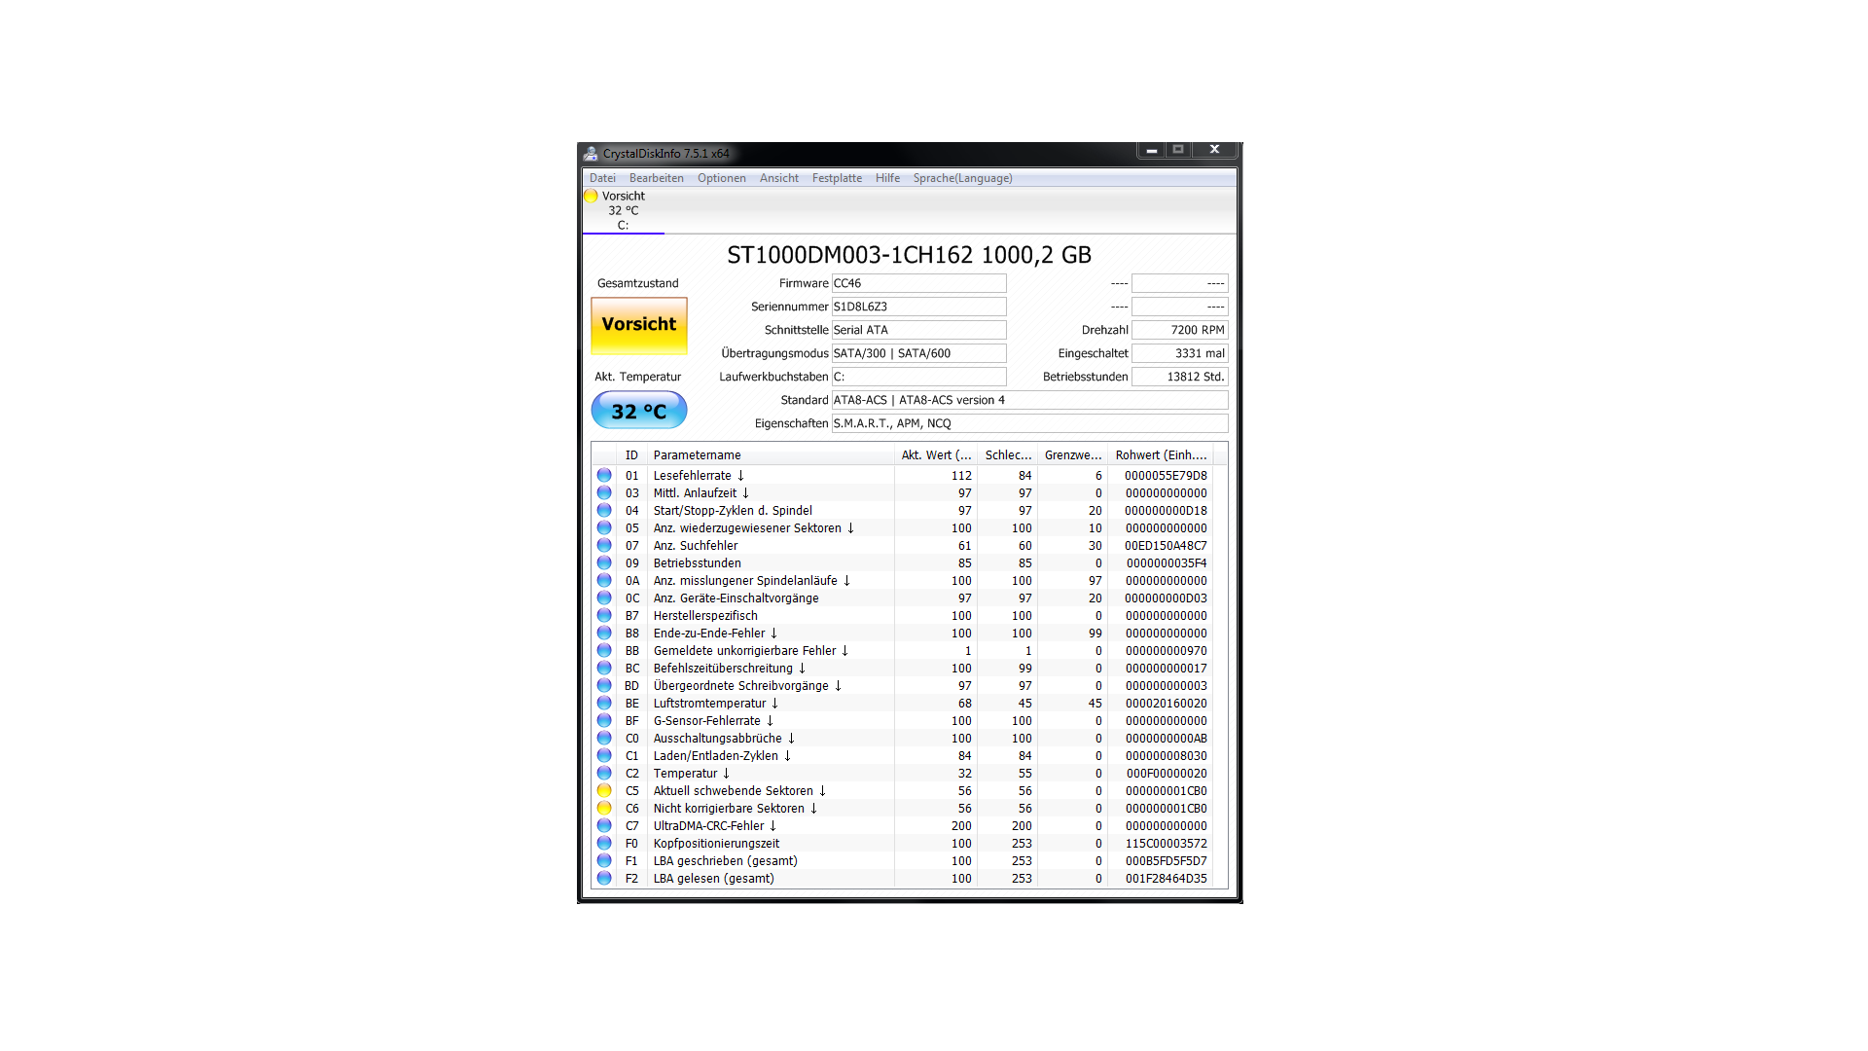Image resolution: width=1868 pixels, height=1051 pixels.
Task: Click the Parametername column header
Action: click(697, 455)
